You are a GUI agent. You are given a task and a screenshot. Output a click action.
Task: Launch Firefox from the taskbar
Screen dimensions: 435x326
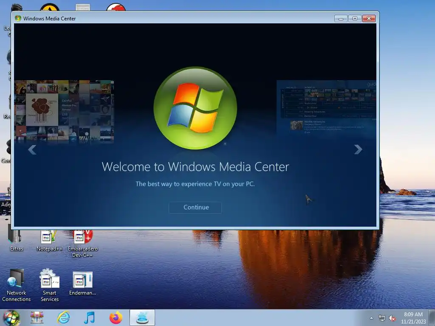coord(116,318)
